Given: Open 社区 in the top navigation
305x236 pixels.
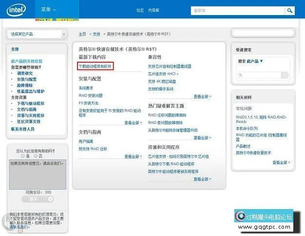Looking at the screenshot, I should click(140, 10).
